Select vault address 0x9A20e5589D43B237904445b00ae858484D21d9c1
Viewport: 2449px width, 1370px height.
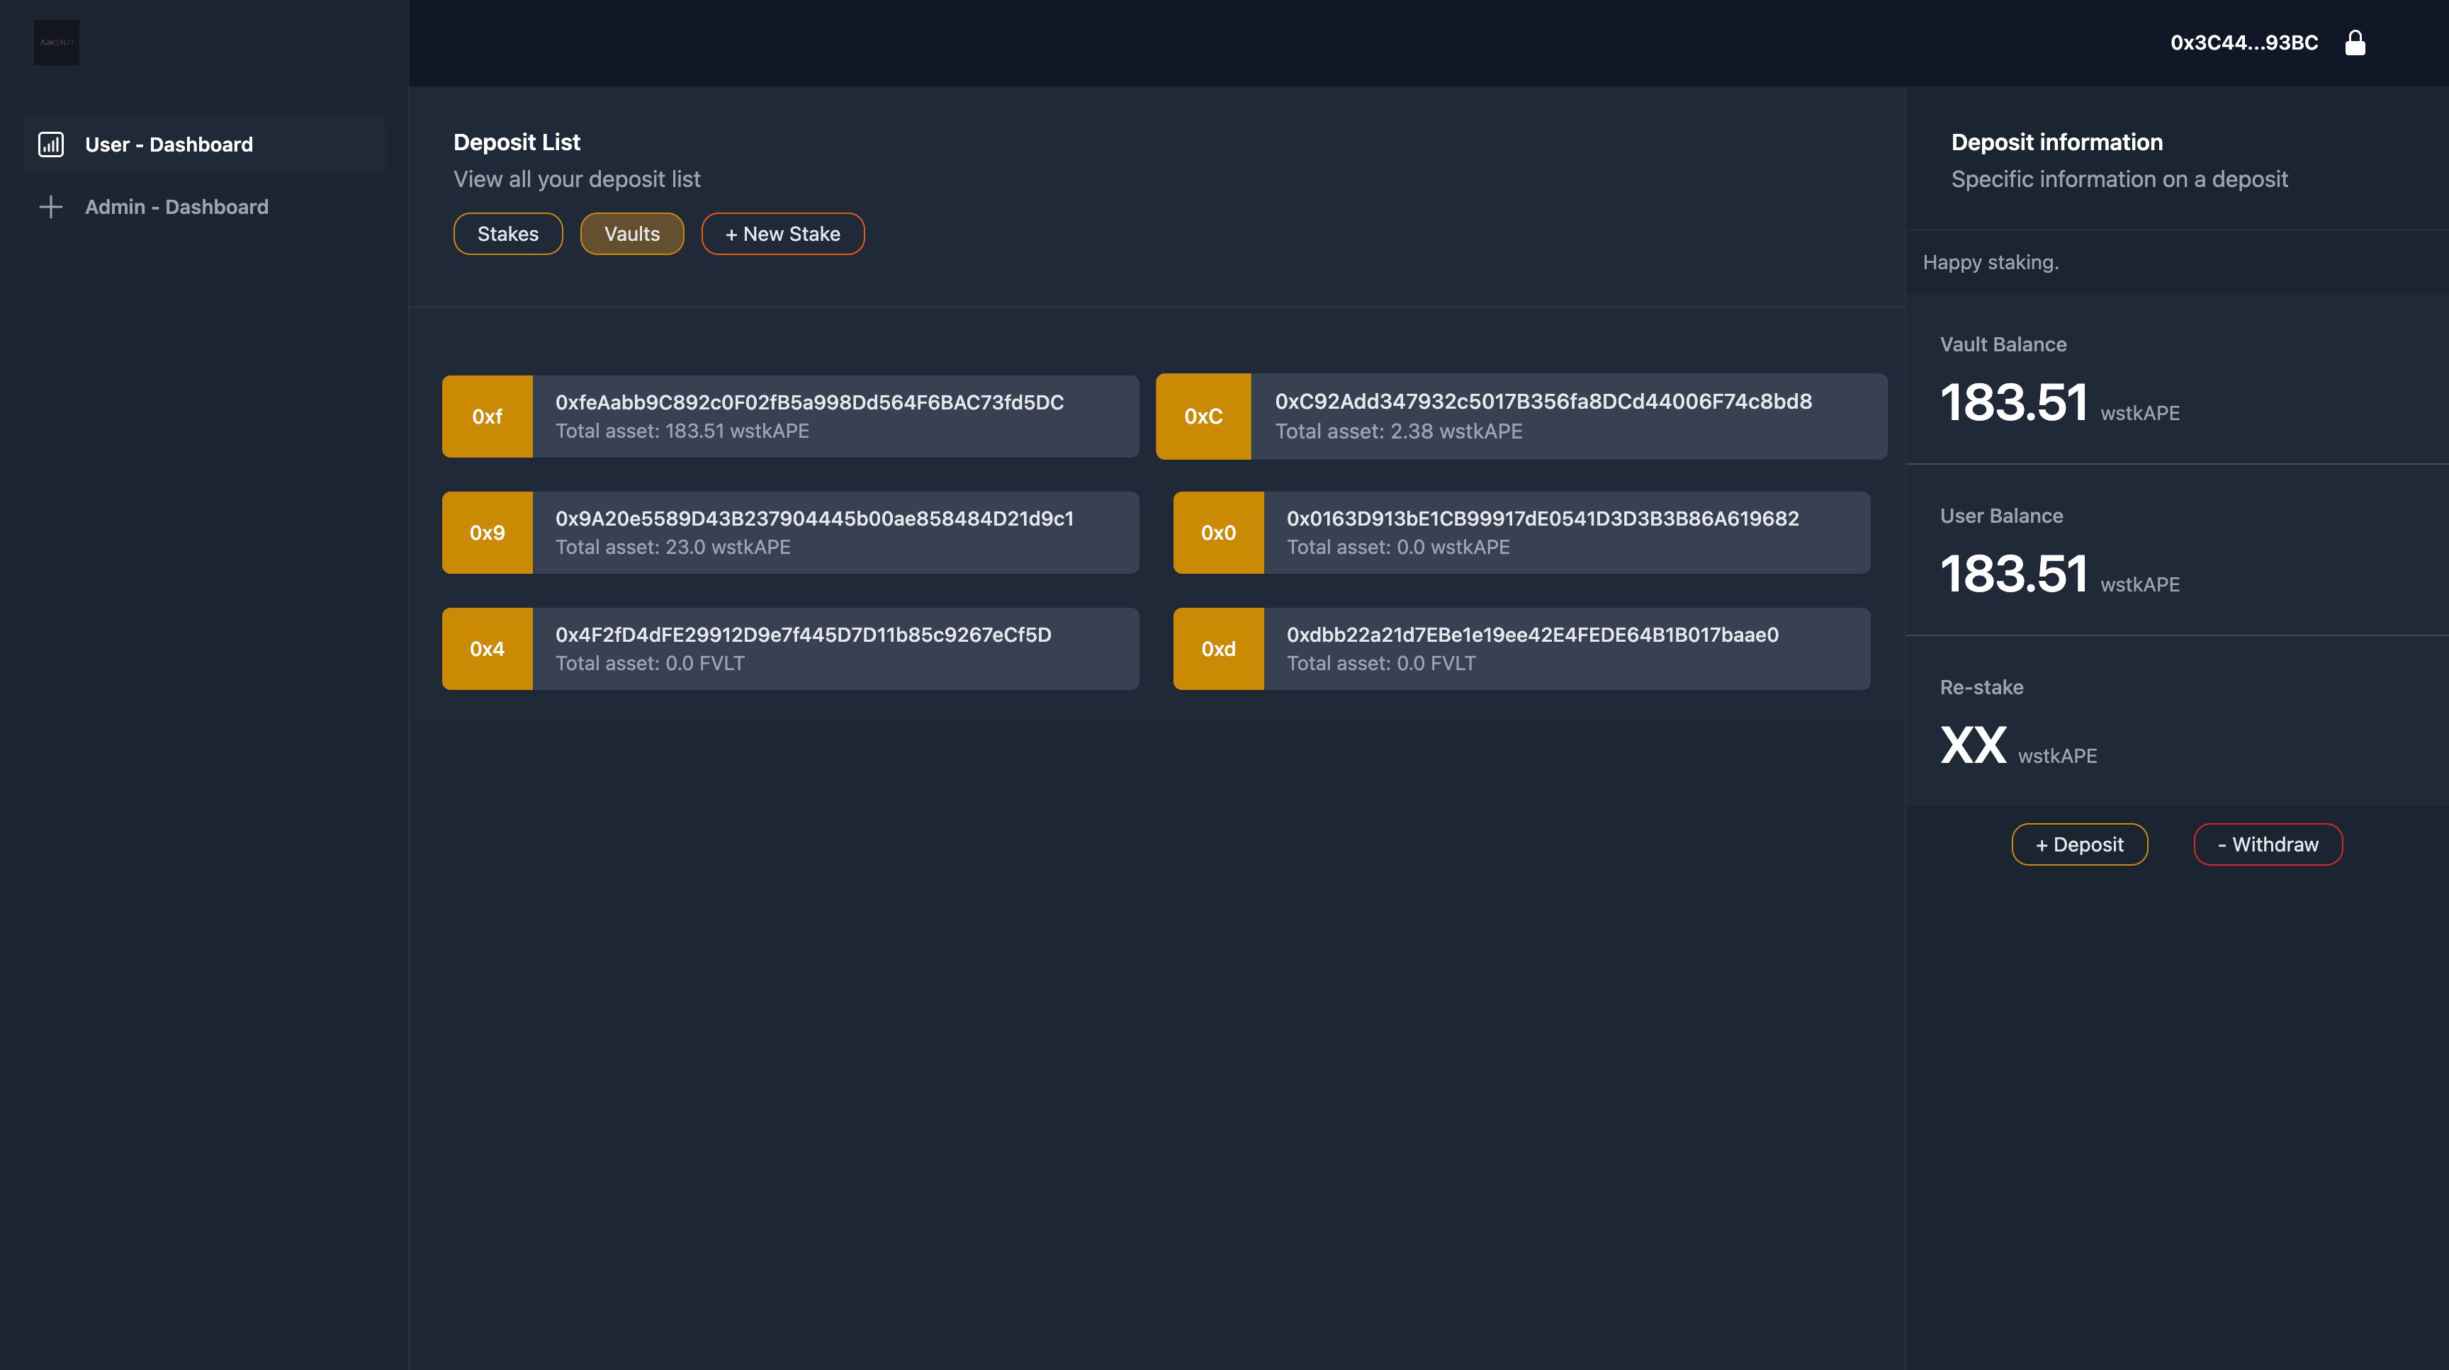(x=813, y=519)
